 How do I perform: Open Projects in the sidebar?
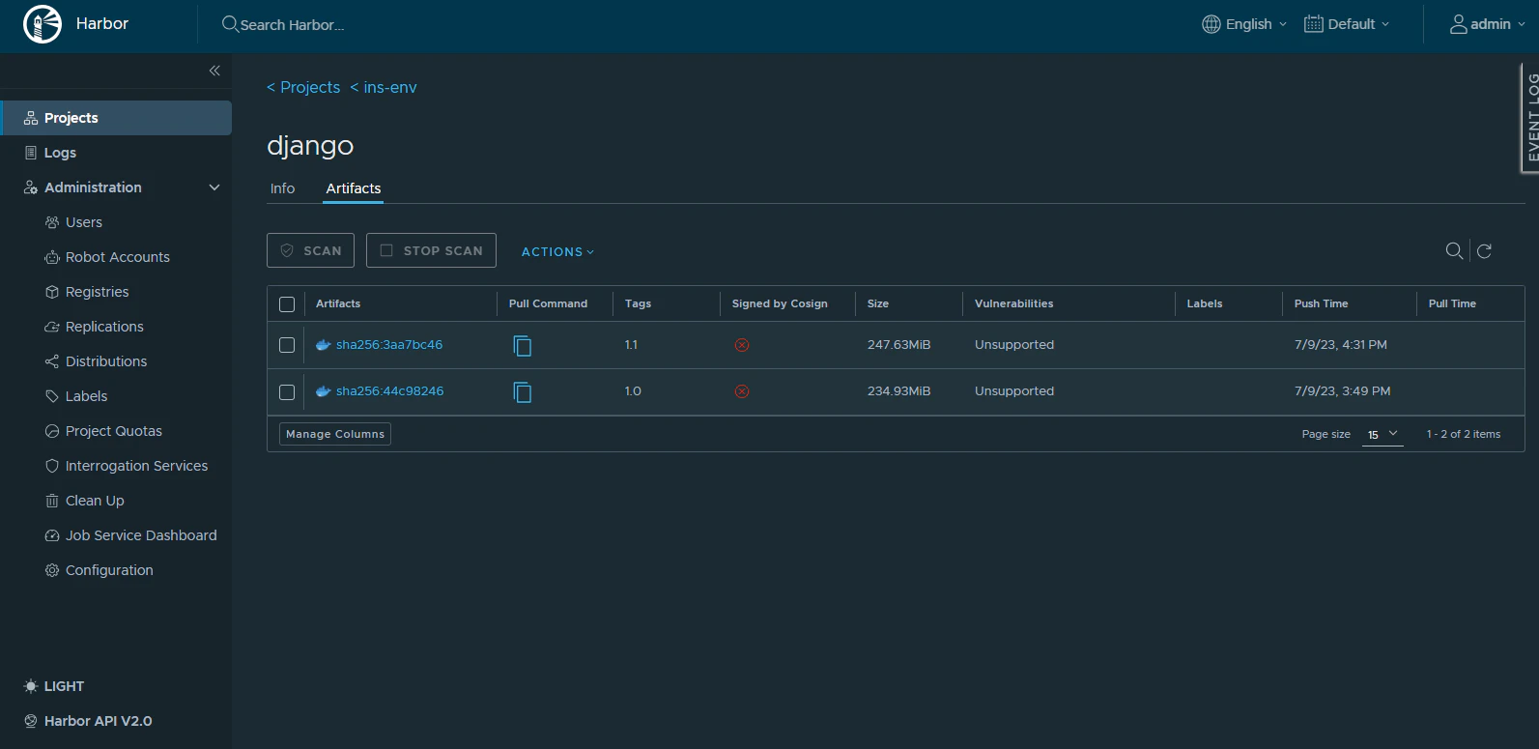tap(116, 118)
